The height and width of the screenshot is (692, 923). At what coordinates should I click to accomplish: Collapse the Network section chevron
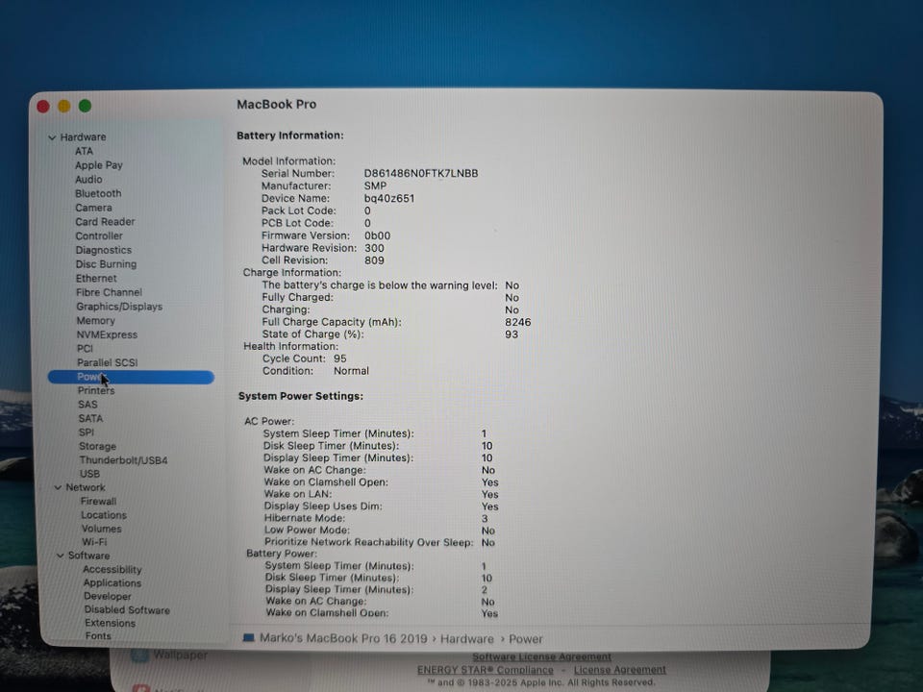point(58,488)
